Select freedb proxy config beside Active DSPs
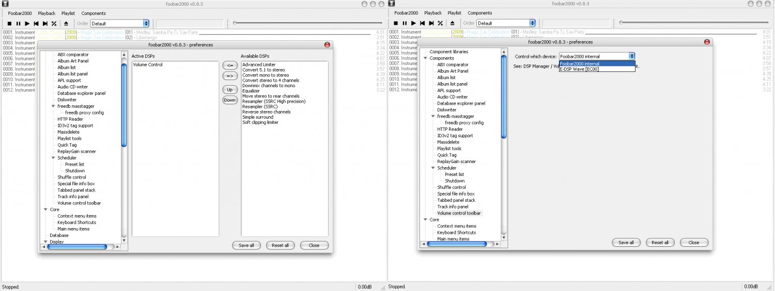Viewport: 775px width, 291px height. (x=84, y=112)
